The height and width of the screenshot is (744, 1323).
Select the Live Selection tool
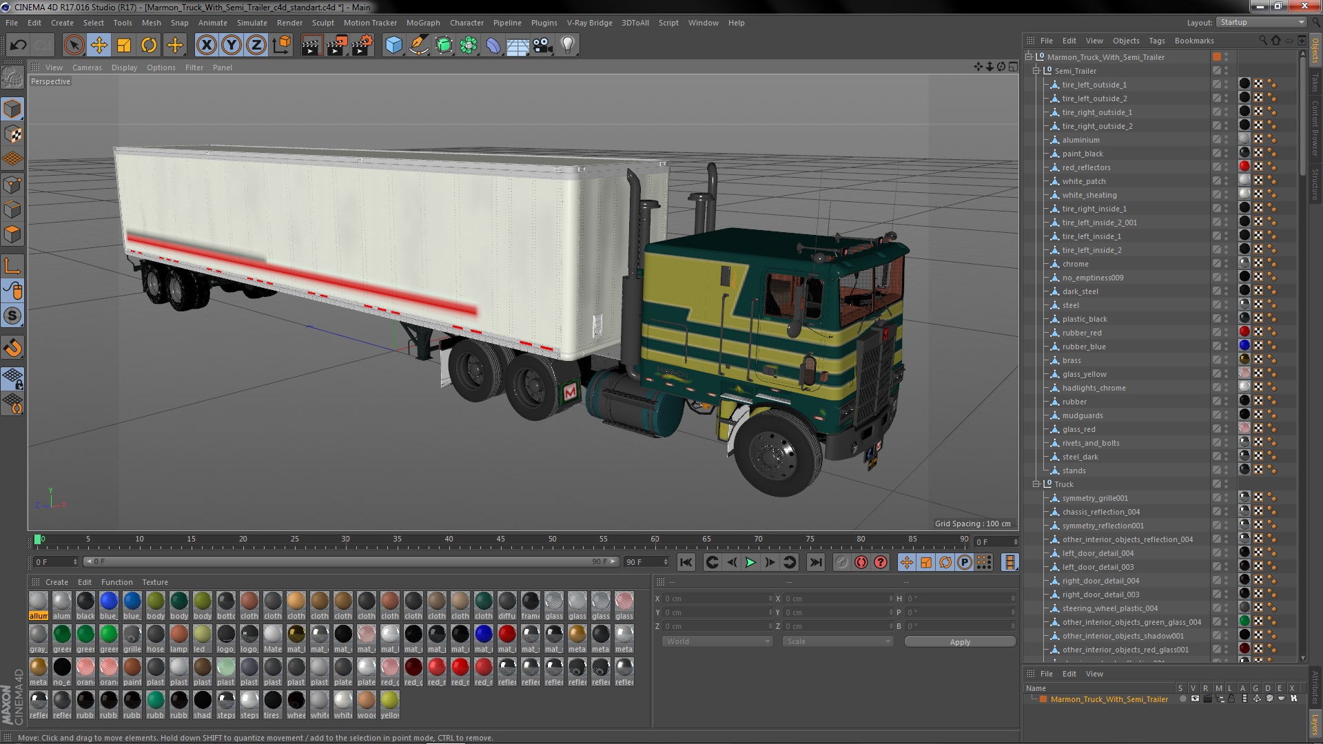(74, 45)
